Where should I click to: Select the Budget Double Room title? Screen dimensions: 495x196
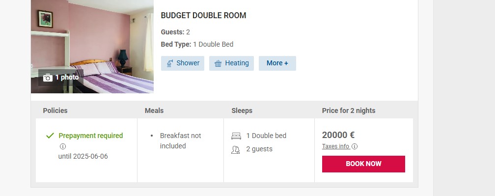pos(204,15)
